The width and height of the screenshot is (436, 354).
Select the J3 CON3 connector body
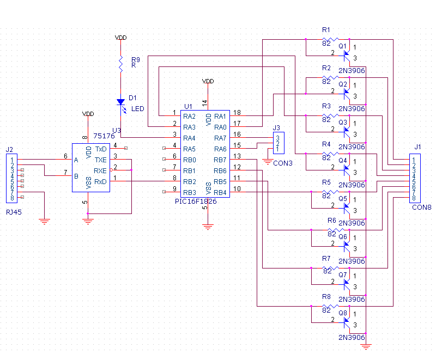(278, 143)
